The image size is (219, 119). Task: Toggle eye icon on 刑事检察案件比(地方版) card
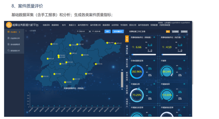184,37
